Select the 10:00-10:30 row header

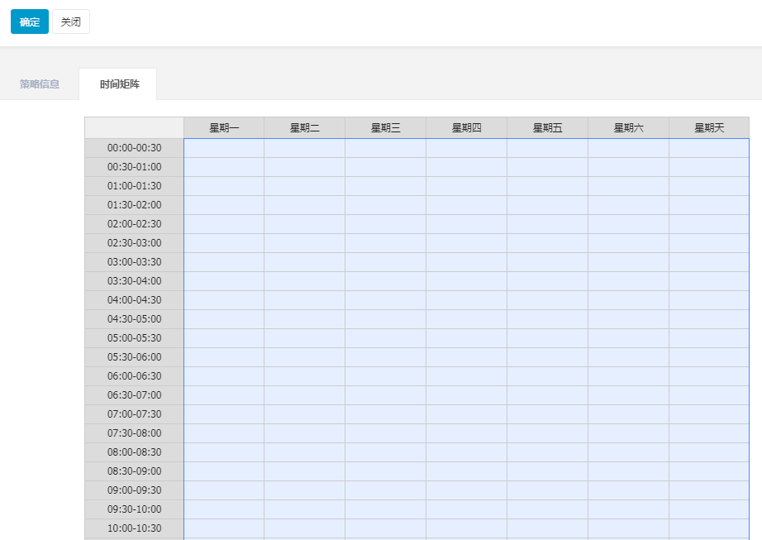[135, 528]
